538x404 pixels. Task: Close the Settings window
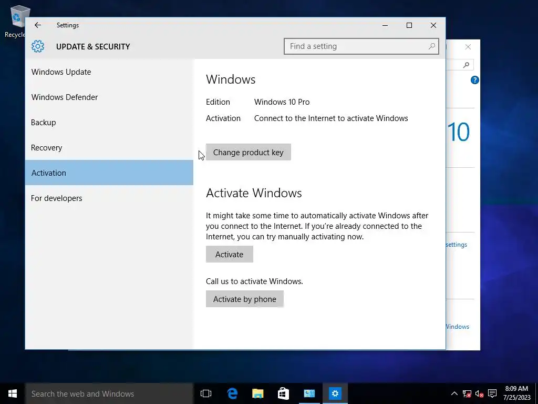tap(433, 25)
